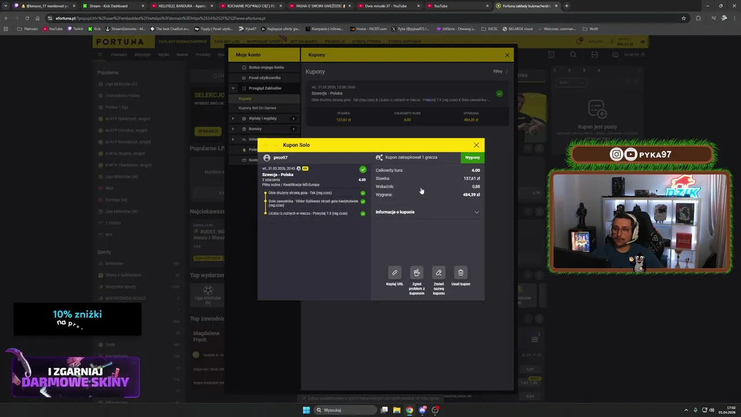Click the Status mojego konta icon
This screenshot has width=741, height=417.
(x=244, y=67)
